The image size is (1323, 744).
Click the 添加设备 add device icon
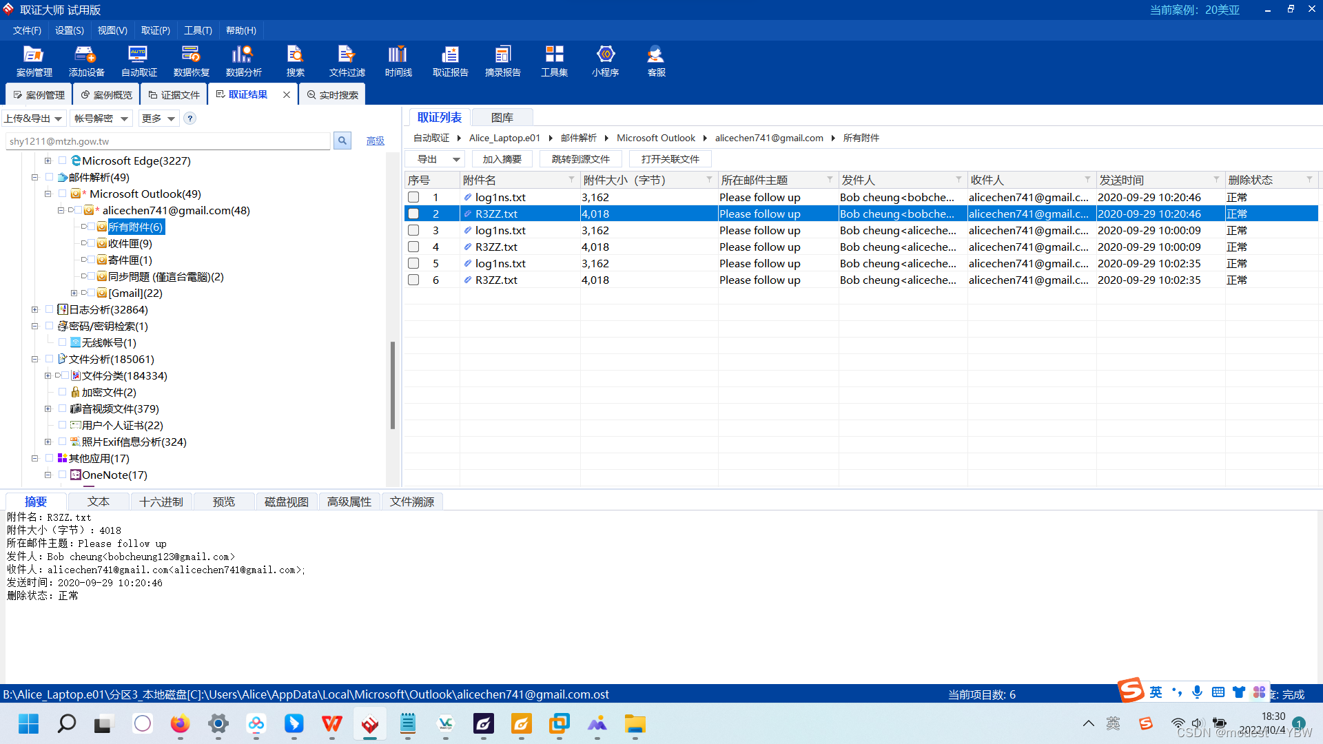(x=86, y=61)
